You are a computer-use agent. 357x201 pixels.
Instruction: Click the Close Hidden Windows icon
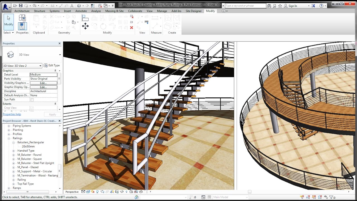click(100, 6)
